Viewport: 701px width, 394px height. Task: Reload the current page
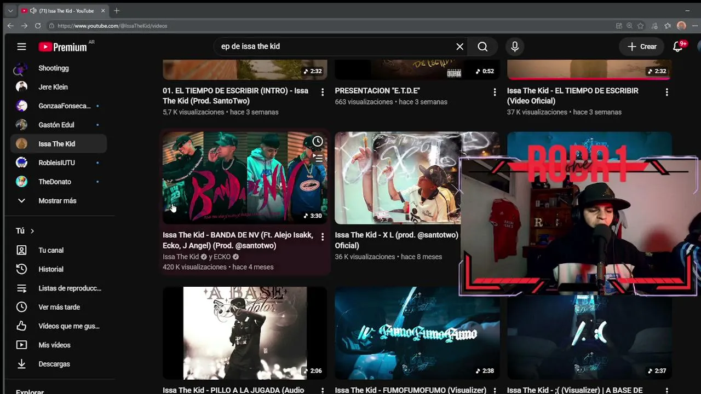38,26
